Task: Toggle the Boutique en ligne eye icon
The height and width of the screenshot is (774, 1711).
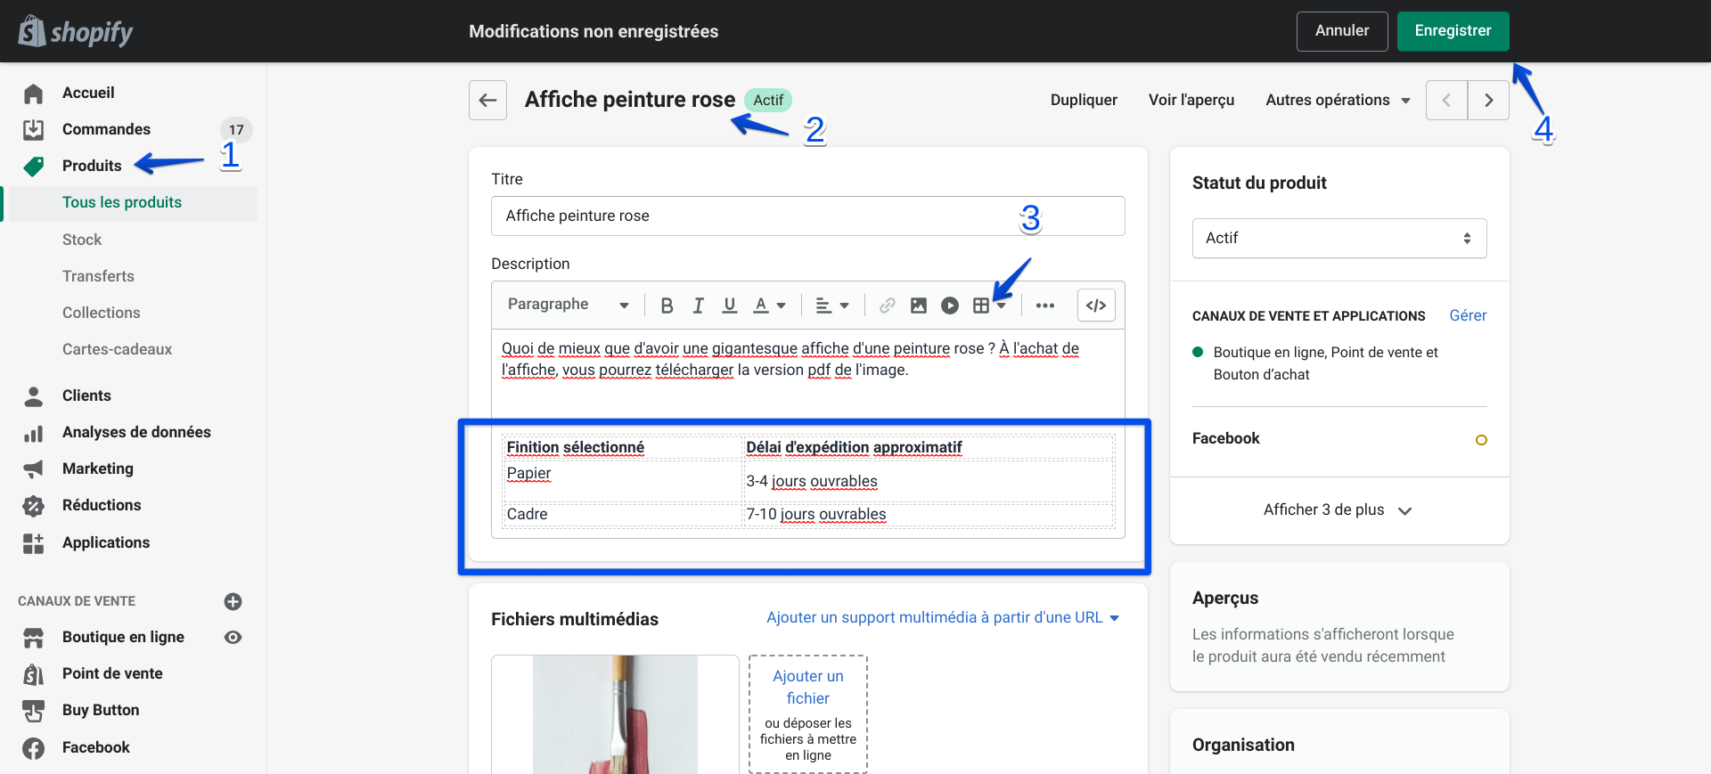Action: [x=233, y=637]
